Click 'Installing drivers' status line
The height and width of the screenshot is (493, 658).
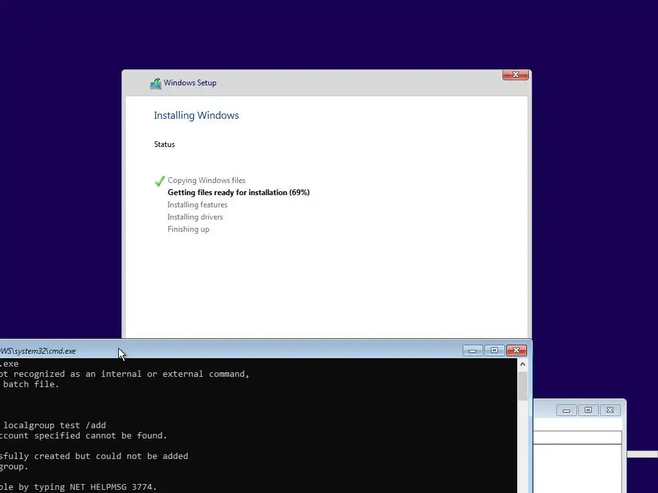195,217
